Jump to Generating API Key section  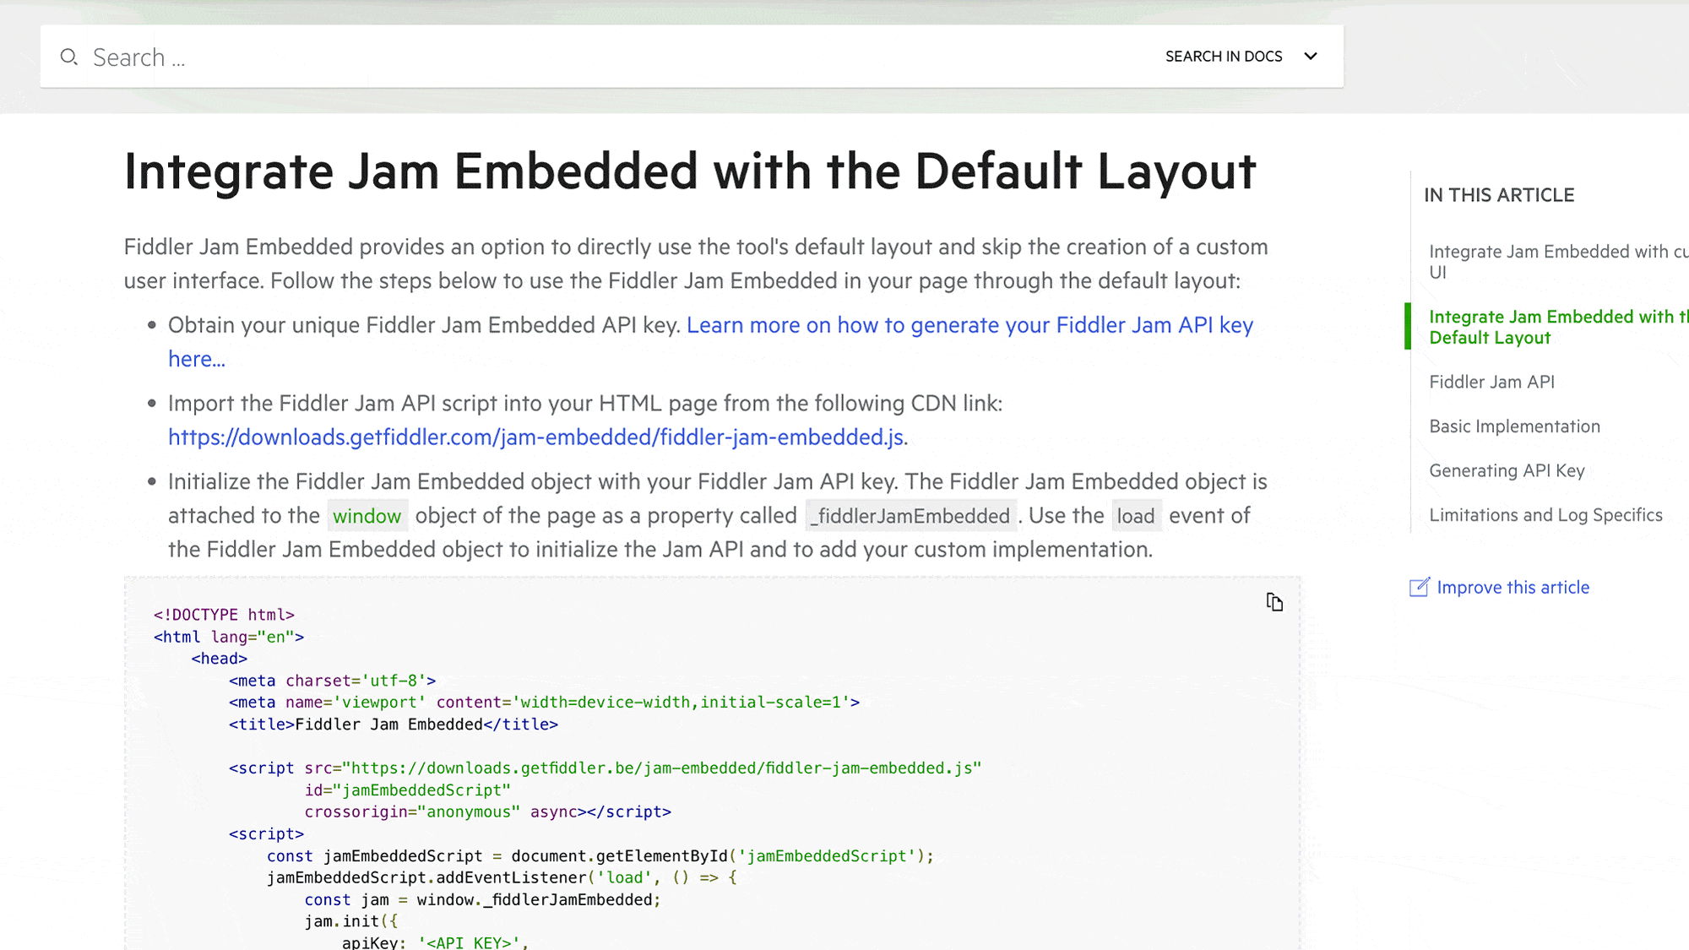point(1507,470)
